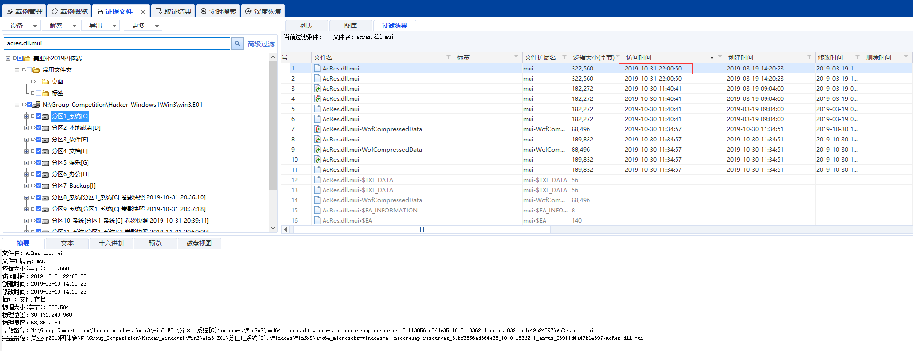Click the file icon in row 1

tap(317, 68)
